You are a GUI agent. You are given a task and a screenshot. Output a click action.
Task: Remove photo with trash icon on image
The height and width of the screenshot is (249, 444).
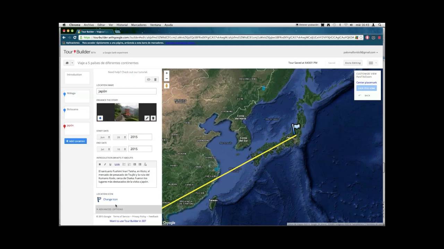153,118
